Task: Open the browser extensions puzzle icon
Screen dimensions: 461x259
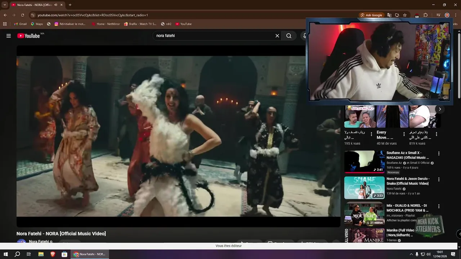Action: [426, 15]
